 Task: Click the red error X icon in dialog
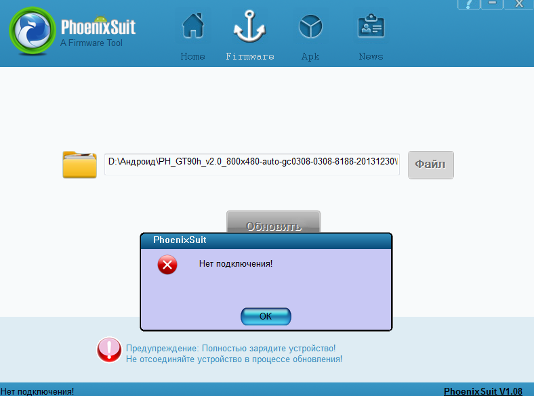(167, 265)
